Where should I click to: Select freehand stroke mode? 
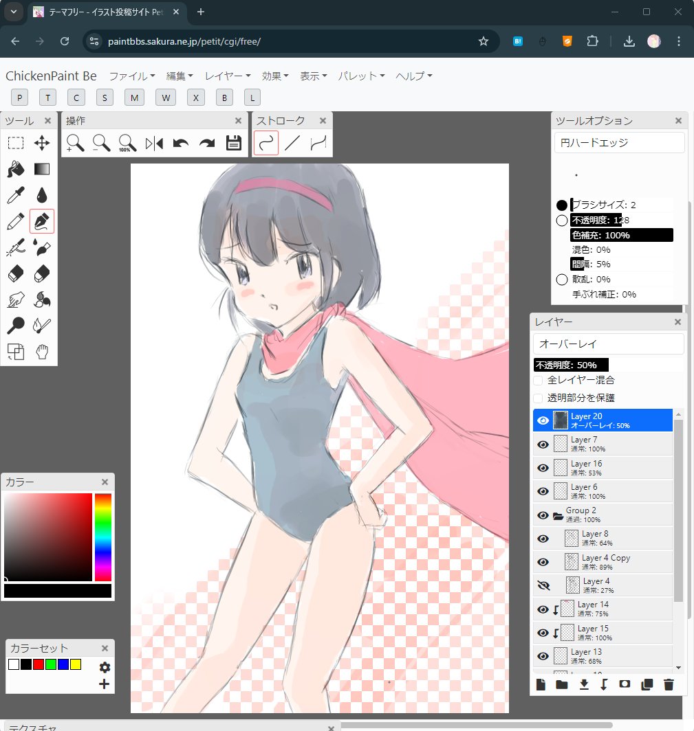pyautogui.click(x=266, y=143)
